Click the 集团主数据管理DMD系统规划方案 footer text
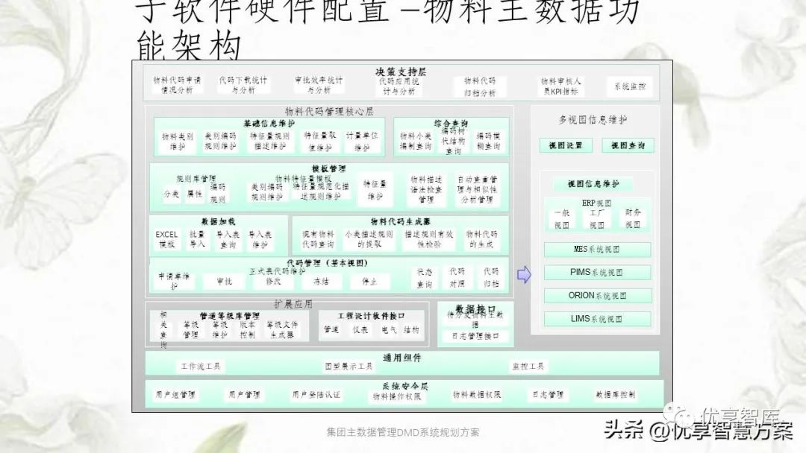Image resolution: width=806 pixels, height=453 pixels. click(403, 432)
